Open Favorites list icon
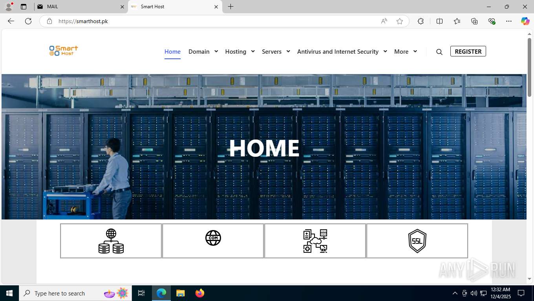This screenshot has height=301, width=534. coord(457,21)
